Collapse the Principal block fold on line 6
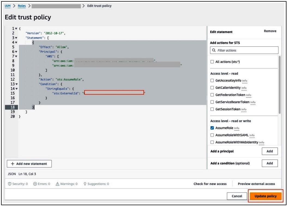Viewport: 287px width, 206px height. click(16, 52)
